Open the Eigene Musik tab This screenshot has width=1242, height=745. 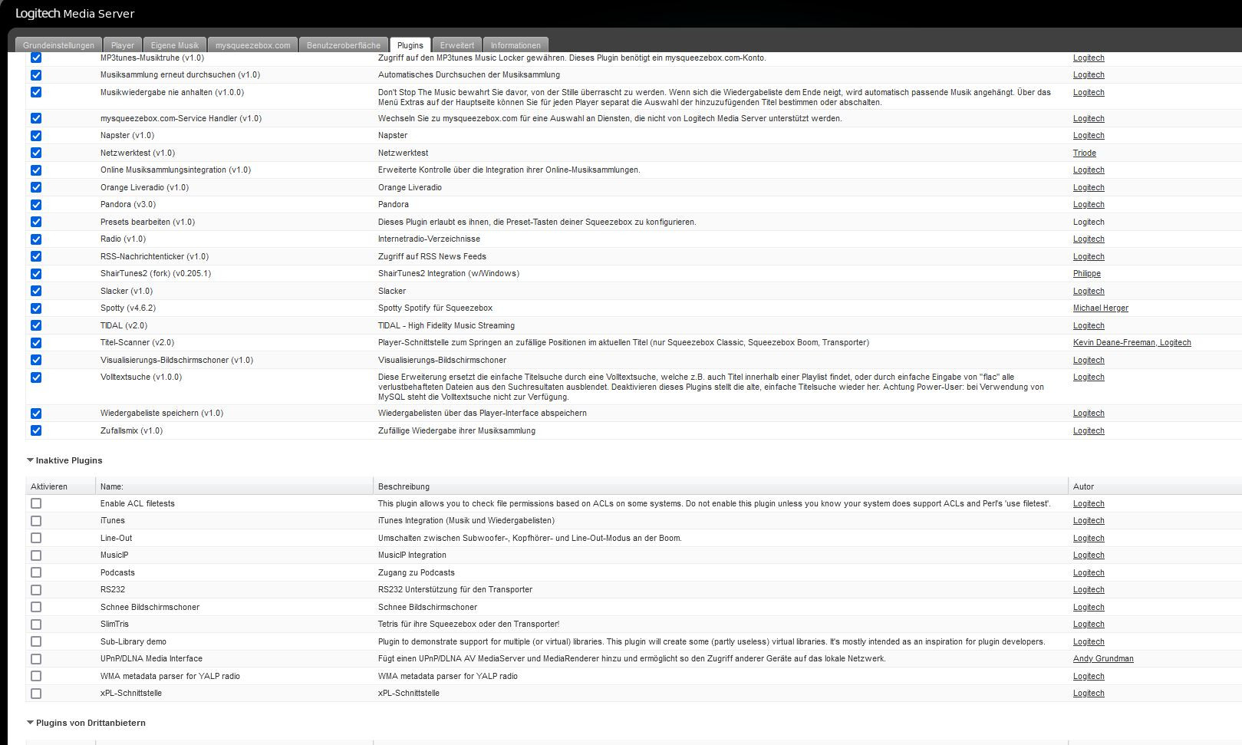tap(175, 45)
